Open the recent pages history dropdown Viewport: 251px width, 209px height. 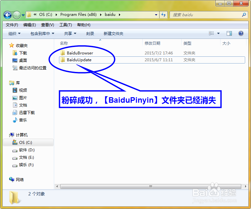coord(23,15)
